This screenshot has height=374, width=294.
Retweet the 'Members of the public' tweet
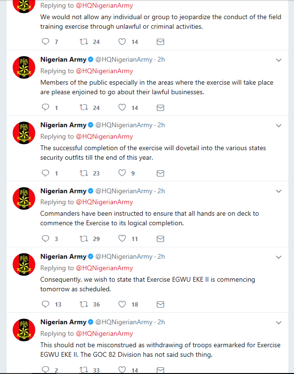pyautogui.click(x=84, y=108)
